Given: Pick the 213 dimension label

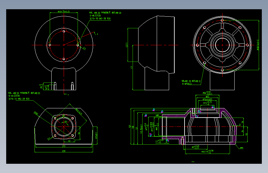Looking at the screenshot, I should tap(64, 146).
